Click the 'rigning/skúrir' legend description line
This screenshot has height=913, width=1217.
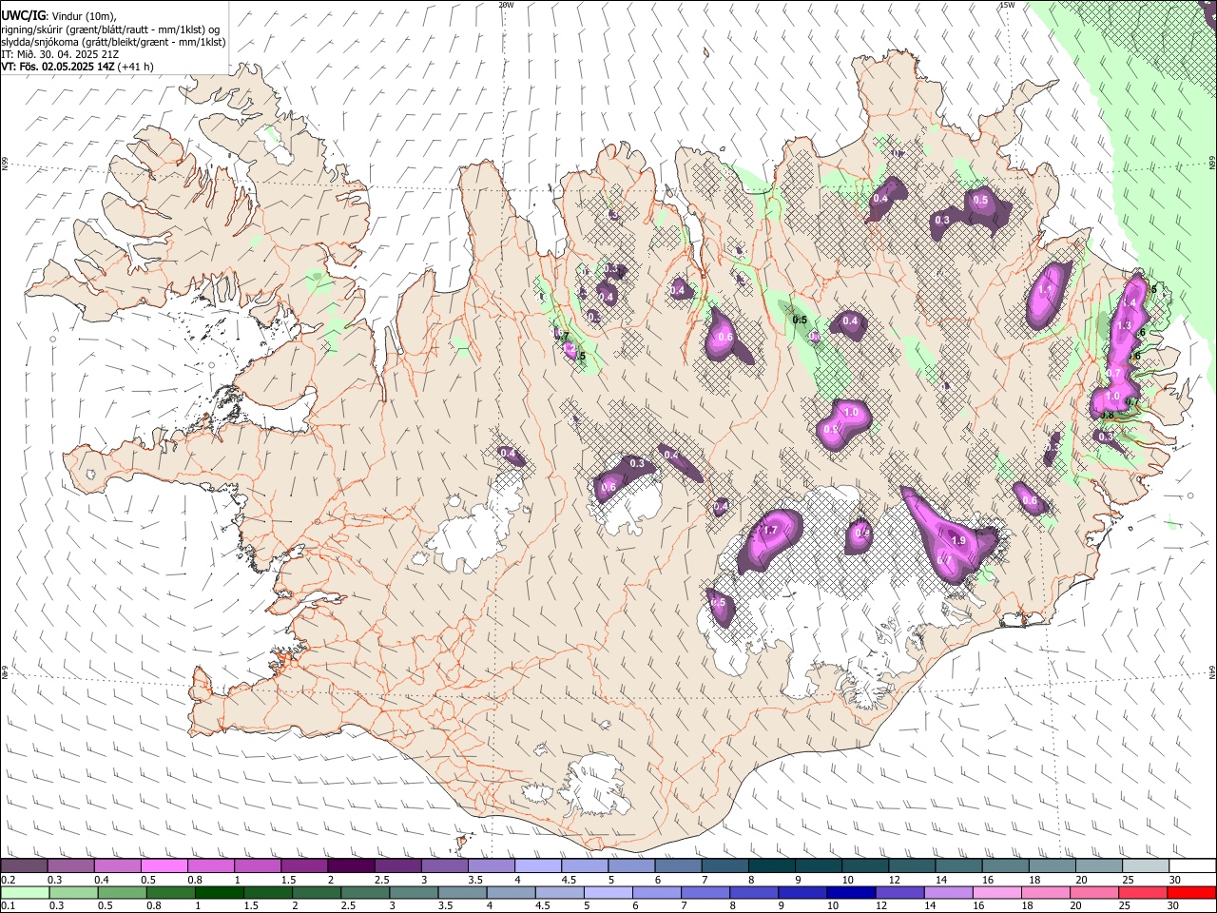(110, 29)
